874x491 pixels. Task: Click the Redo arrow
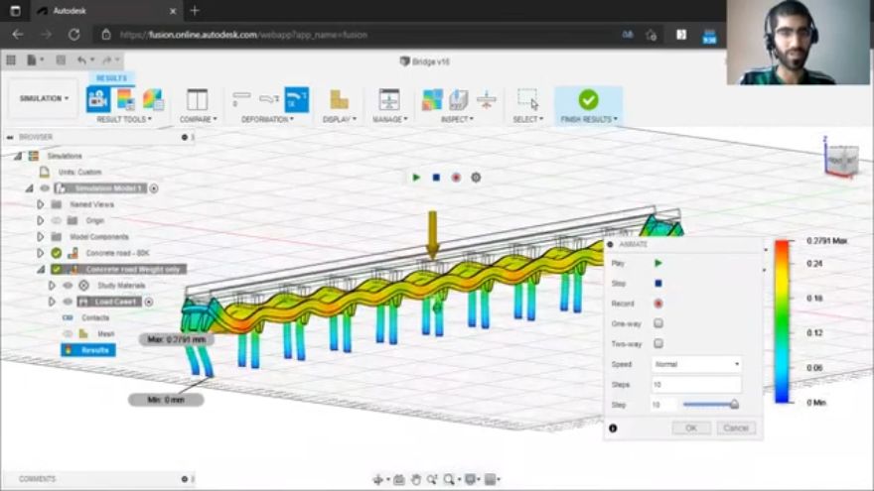point(107,60)
